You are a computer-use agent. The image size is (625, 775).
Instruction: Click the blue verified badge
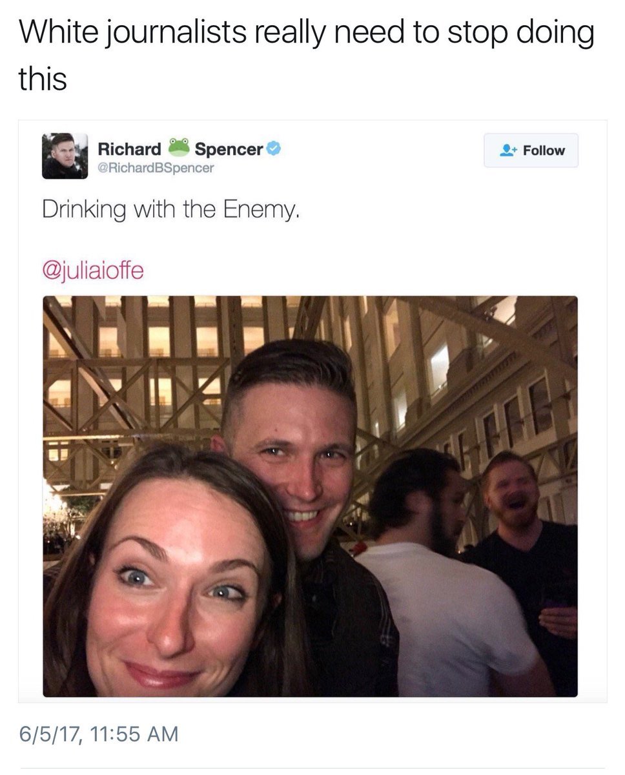[273, 149]
